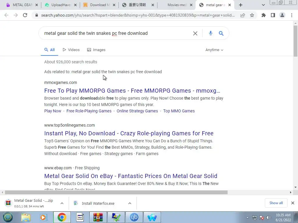Go forward to the next page
The width and height of the screenshot is (298, 223).
(16, 15)
